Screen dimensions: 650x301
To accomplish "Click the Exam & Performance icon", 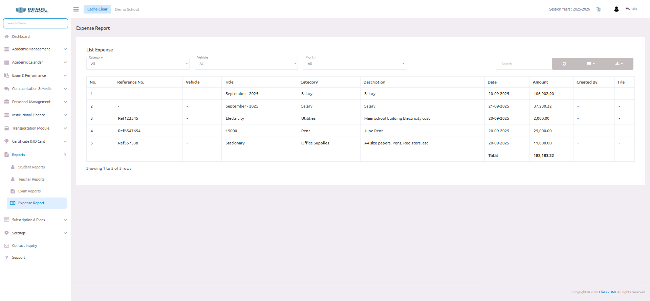I will (6, 75).
